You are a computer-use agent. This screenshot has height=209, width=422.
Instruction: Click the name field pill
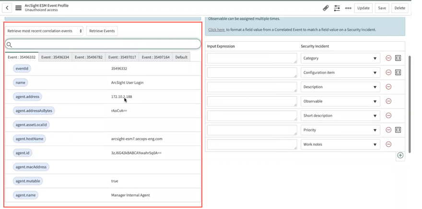tap(20, 83)
